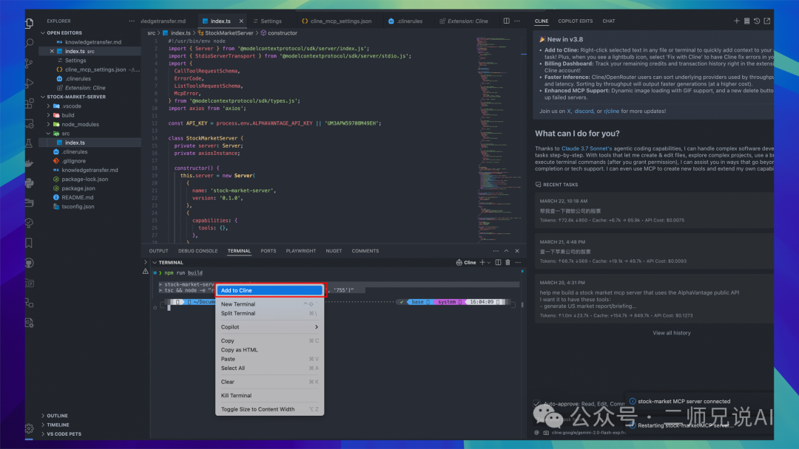This screenshot has height=449, width=799.
Task: Open bottom panel Views and More Actions
Action: 496,250
